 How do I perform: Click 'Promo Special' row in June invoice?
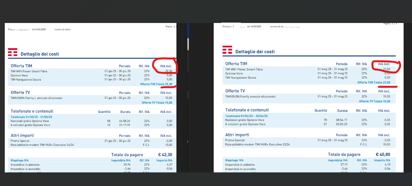tap(20, 141)
